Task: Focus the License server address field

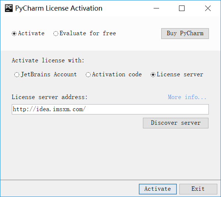Action: pyautogui.click(x=110, y=109)
